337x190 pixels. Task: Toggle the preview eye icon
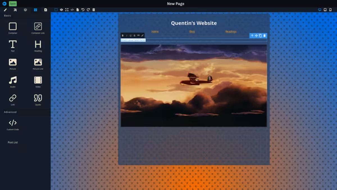point(62,10)
